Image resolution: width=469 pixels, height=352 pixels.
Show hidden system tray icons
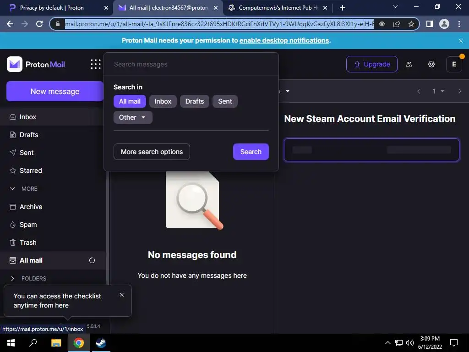coord(387,343)
